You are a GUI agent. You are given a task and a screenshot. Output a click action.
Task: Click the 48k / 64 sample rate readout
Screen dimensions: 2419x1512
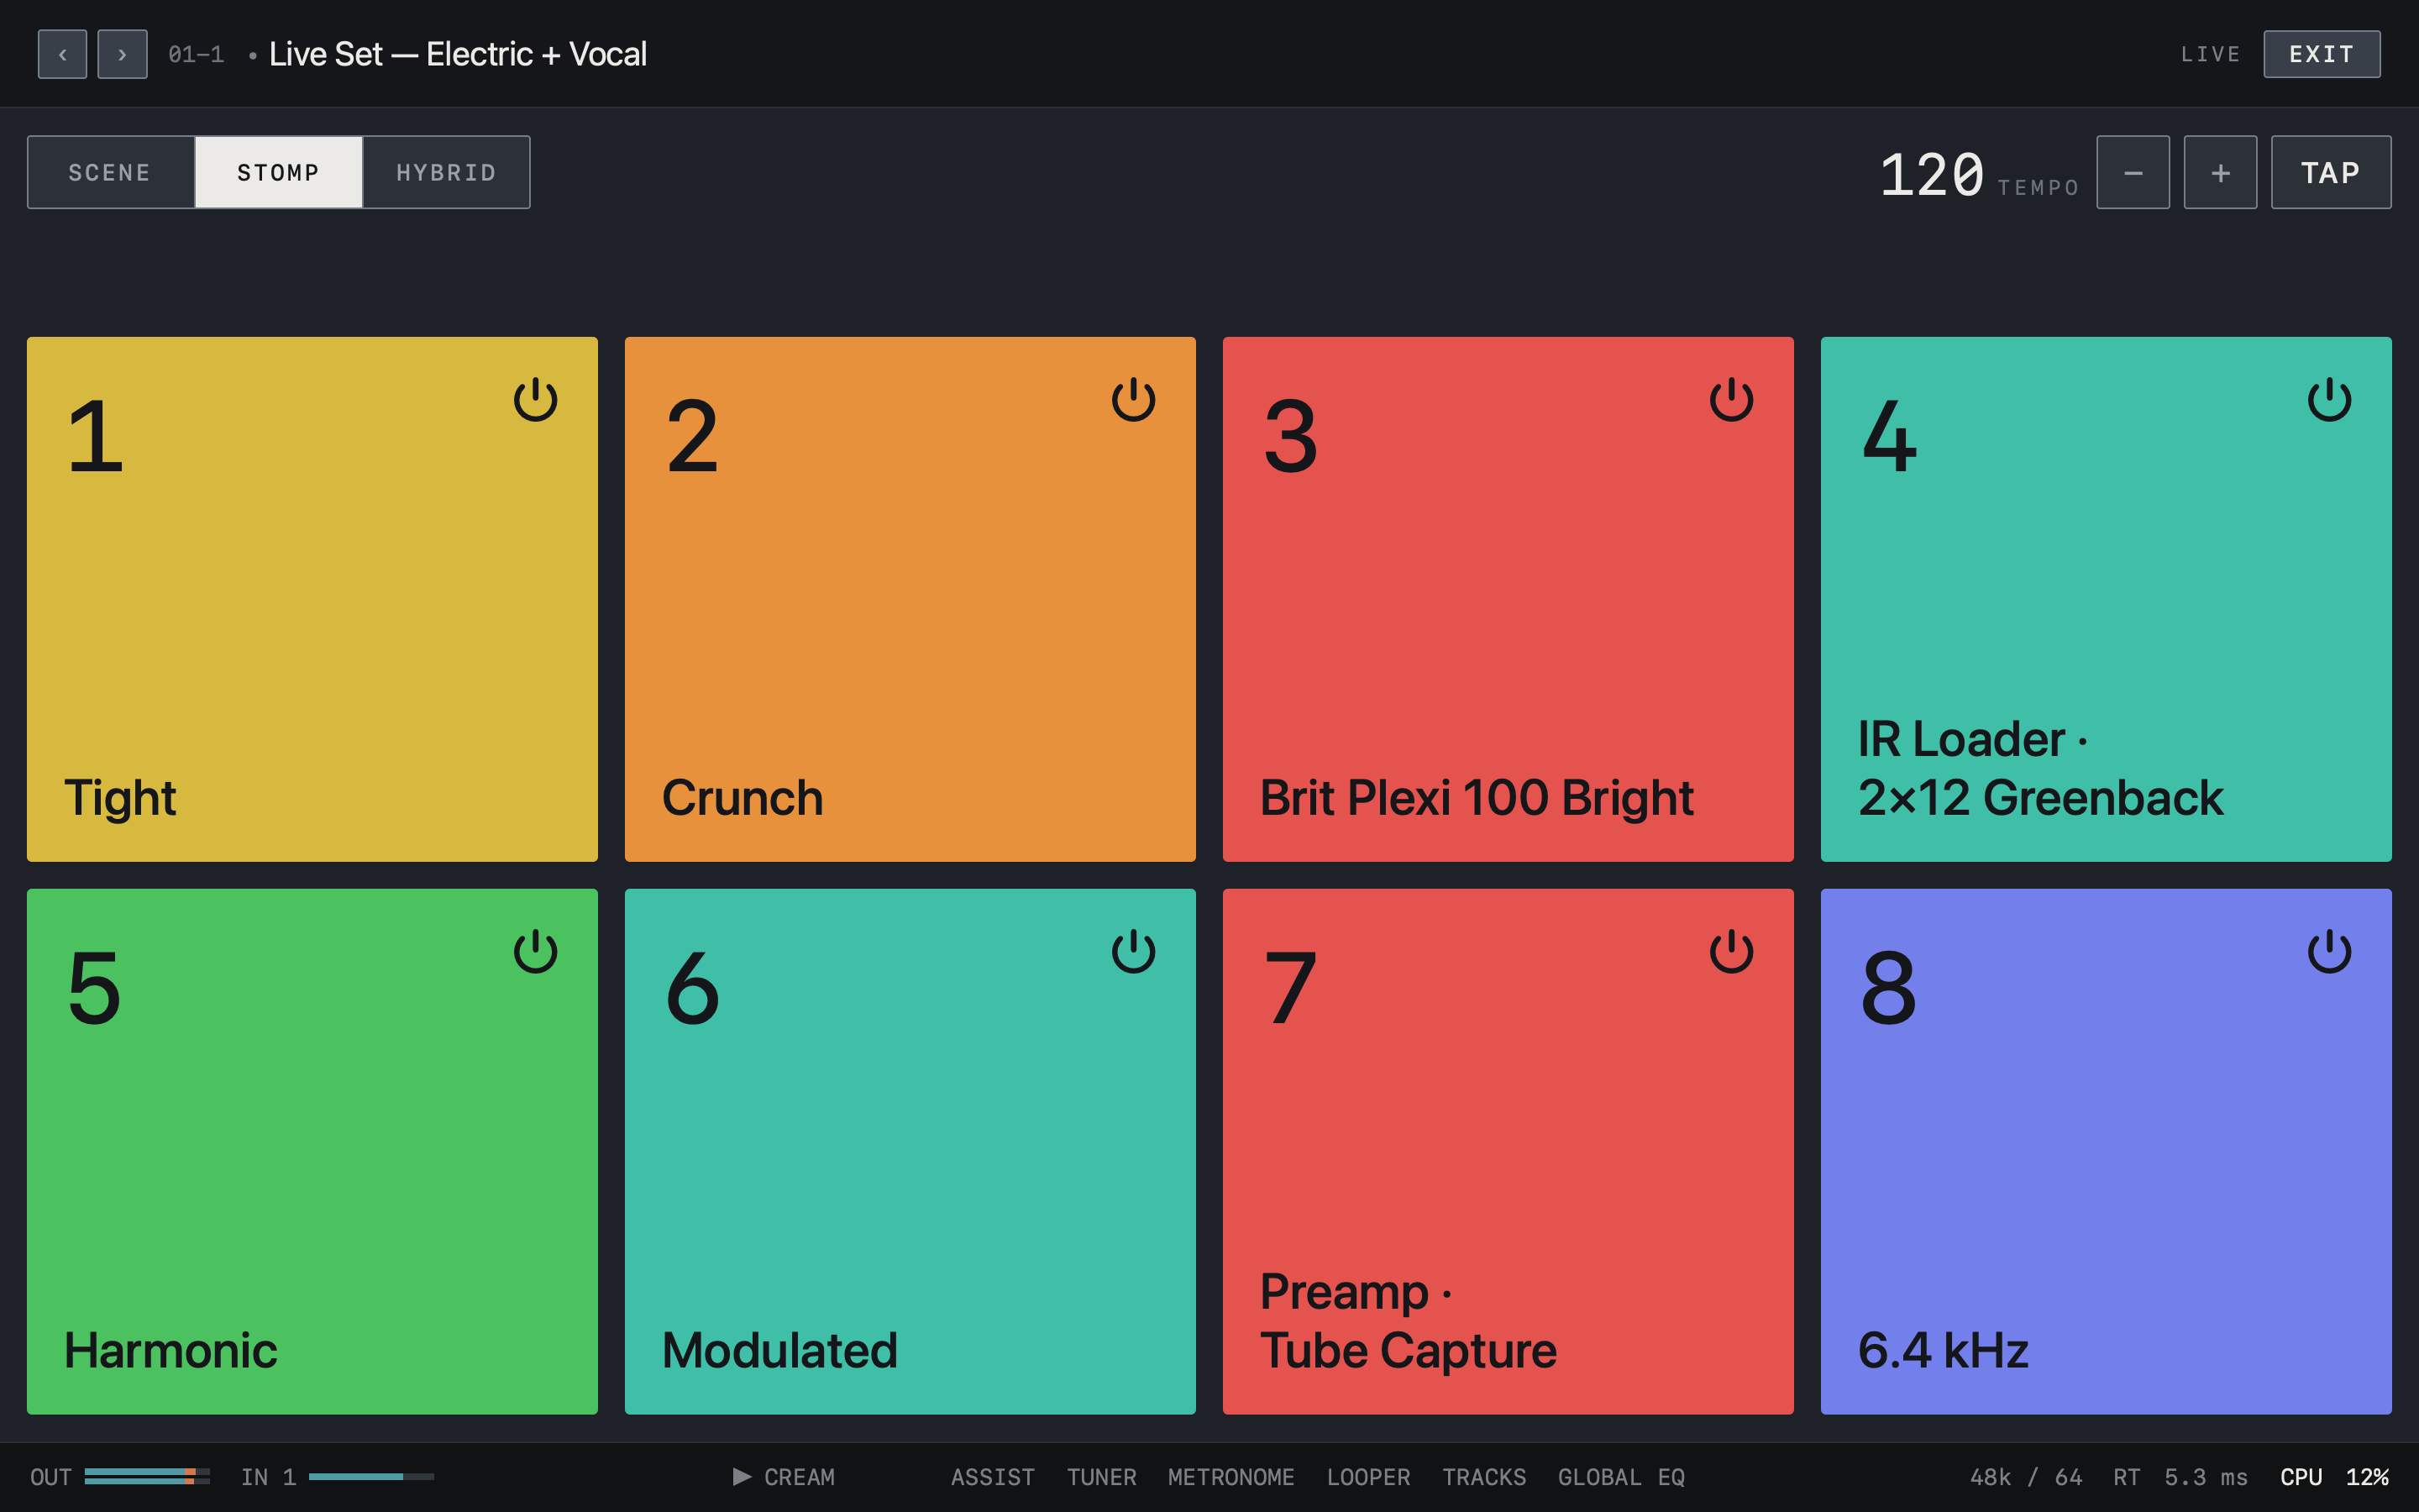tap(2025, 1477)
